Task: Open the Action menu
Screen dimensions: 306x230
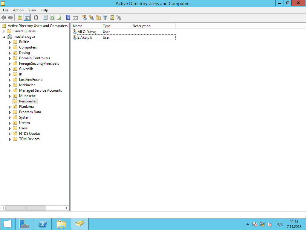Action: click(18, 10)
